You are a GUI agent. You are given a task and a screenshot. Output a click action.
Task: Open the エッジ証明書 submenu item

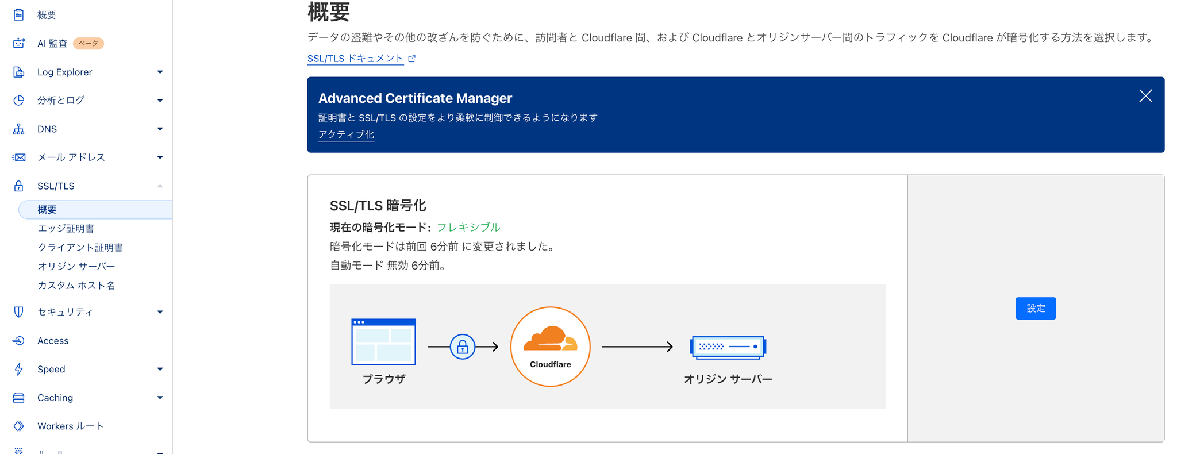pos(66,229)
